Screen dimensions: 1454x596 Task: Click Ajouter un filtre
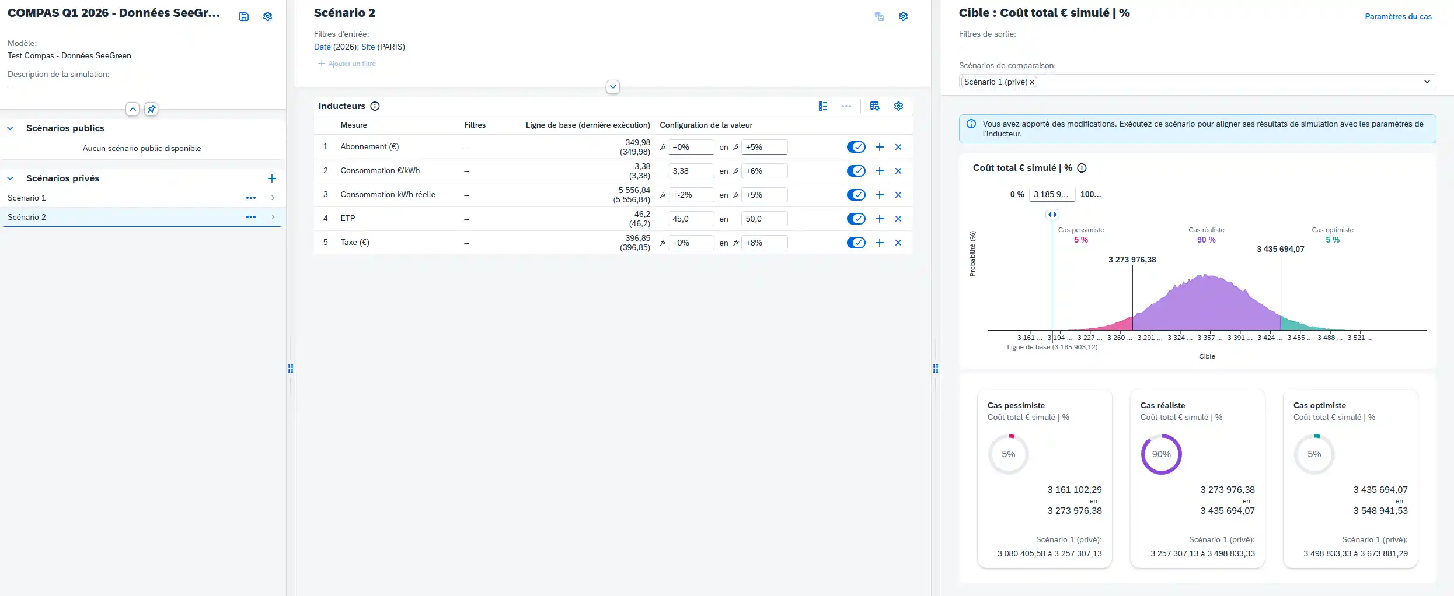(347, 64)
